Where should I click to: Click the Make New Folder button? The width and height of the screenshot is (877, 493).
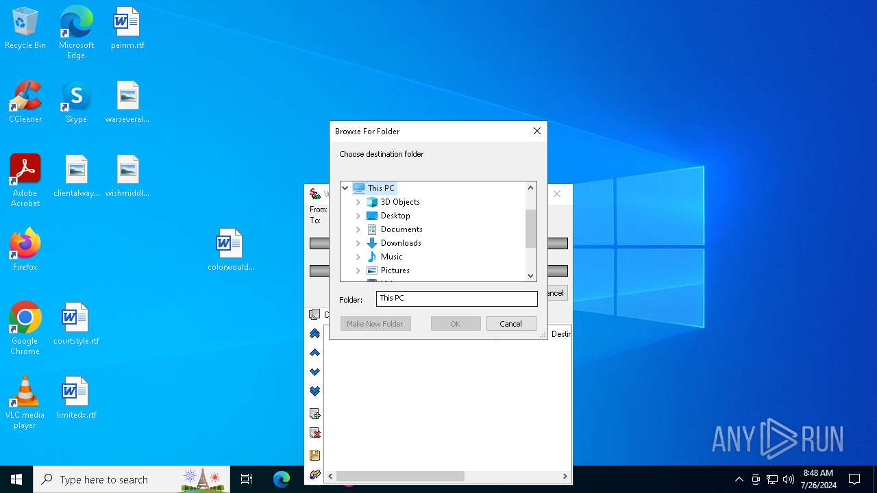[375, 324]
